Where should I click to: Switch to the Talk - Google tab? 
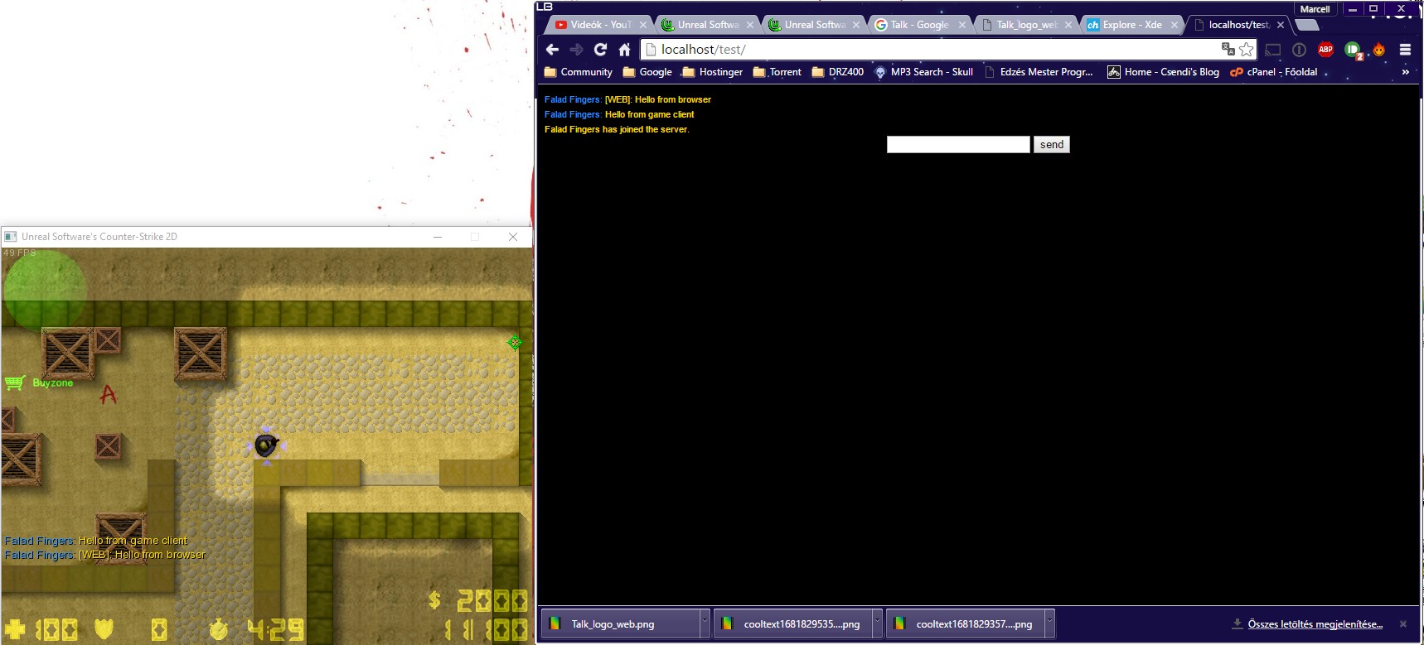(913, 25)
